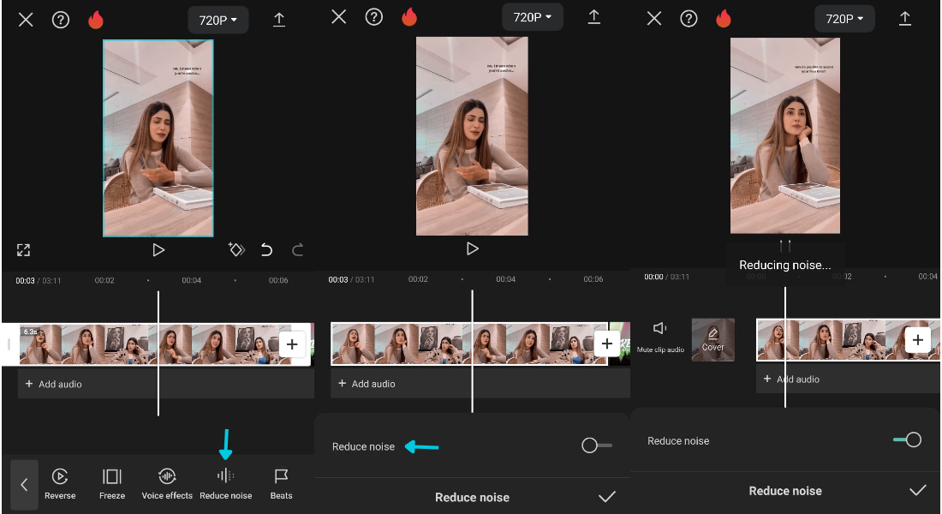Expand the preview to fullscreen
The width and height of the screenshot is (942, 514).
pyautogui.click(x=23, y=250)
